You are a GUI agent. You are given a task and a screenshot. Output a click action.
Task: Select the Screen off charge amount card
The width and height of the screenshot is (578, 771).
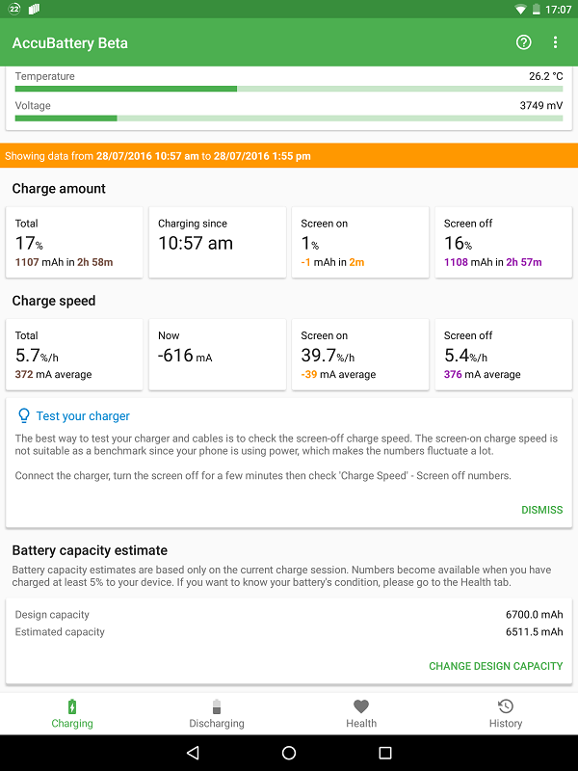coord(503,243)
